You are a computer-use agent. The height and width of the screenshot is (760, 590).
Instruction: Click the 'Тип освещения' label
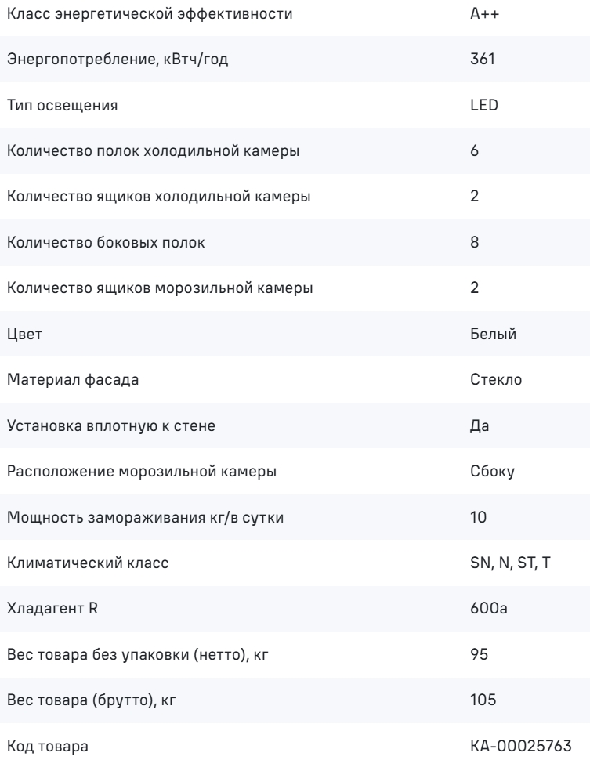pos(62,105)
